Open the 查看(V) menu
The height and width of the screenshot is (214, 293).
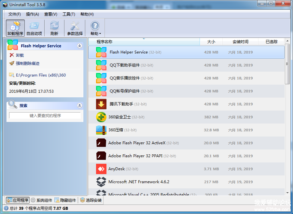[51, 14]
